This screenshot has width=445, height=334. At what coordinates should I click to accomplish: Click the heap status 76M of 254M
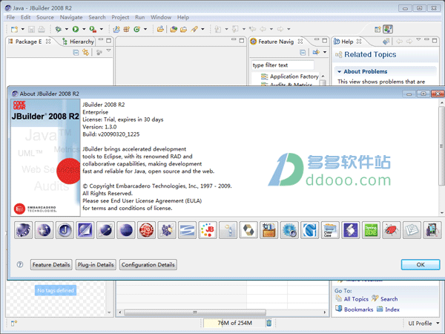[x=234, y=323]
